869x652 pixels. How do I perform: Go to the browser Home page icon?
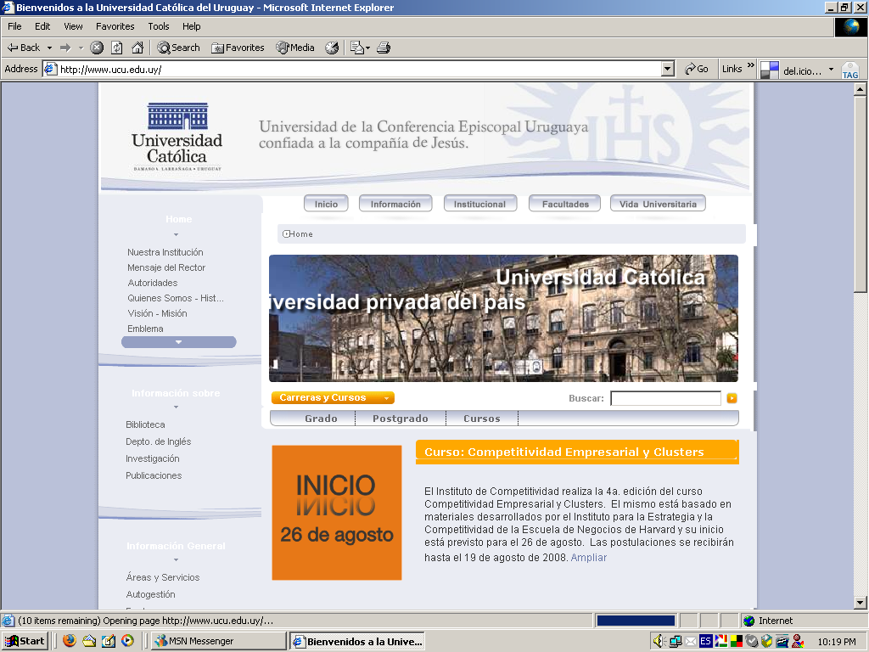click(137, 48)
